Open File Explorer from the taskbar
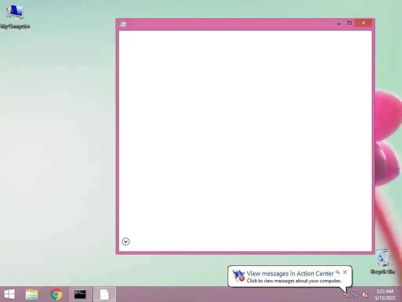Viewport: 402px width, 302px height. [32, 294]
